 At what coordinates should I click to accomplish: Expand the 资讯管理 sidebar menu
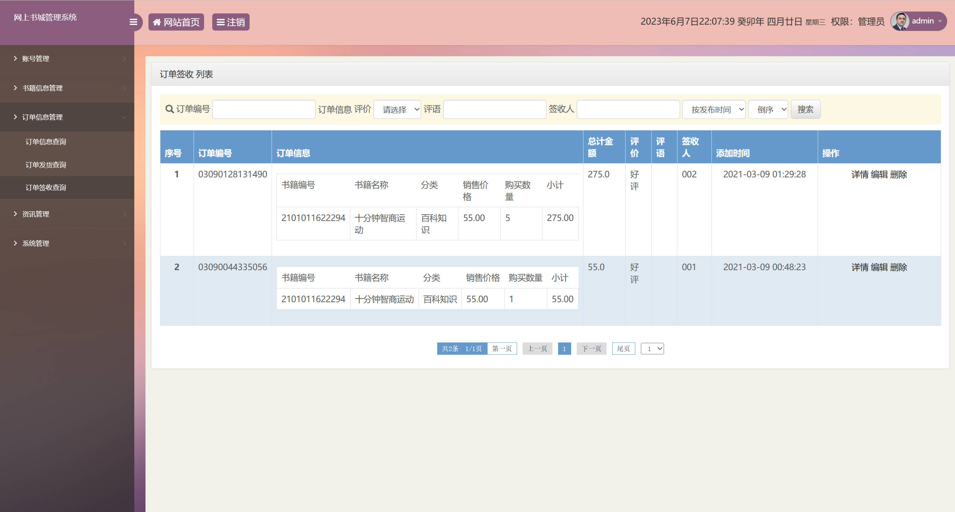tap(35, 214)
